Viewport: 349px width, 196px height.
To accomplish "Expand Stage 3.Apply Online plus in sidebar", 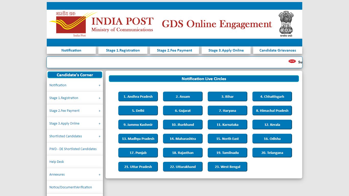I will tap(100, 124).
